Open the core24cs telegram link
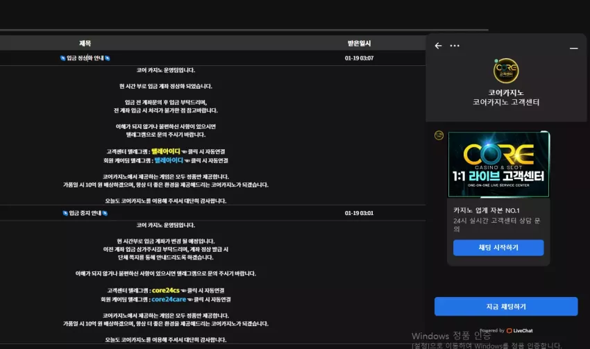Screen dimensions: 590x349 [x=166, y=290]
